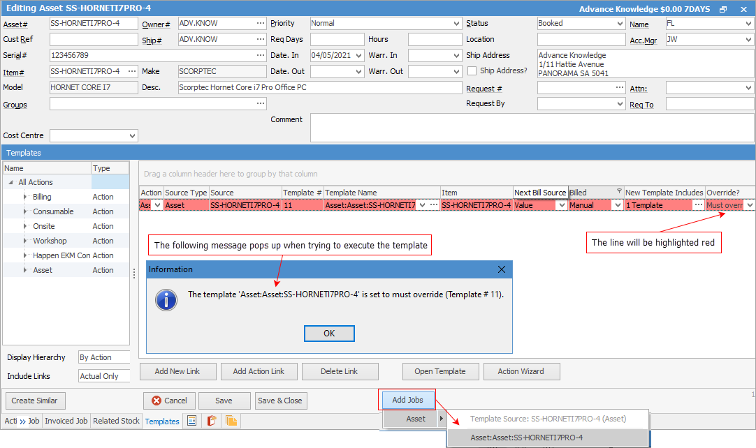Image resolution: width=756 pixels, height=448 pixels.
Task: Open the Ship# lookup ellipsis
Action: (x=261, y=39)
